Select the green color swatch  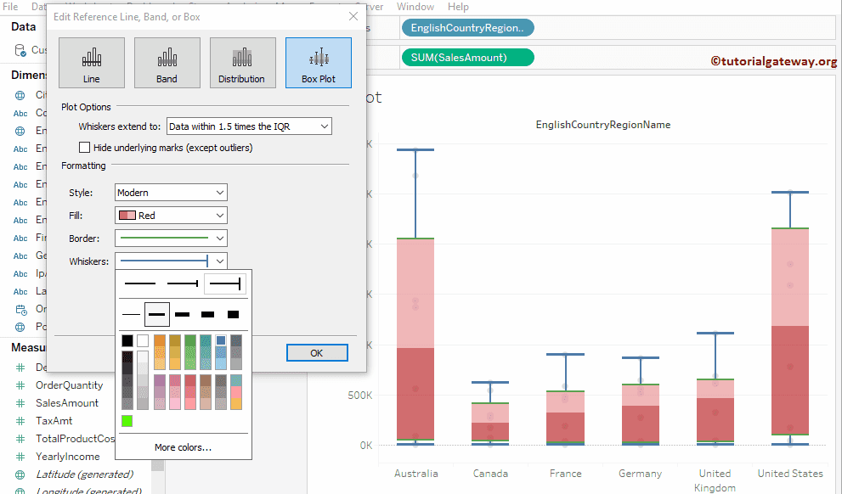pos(128,420)
